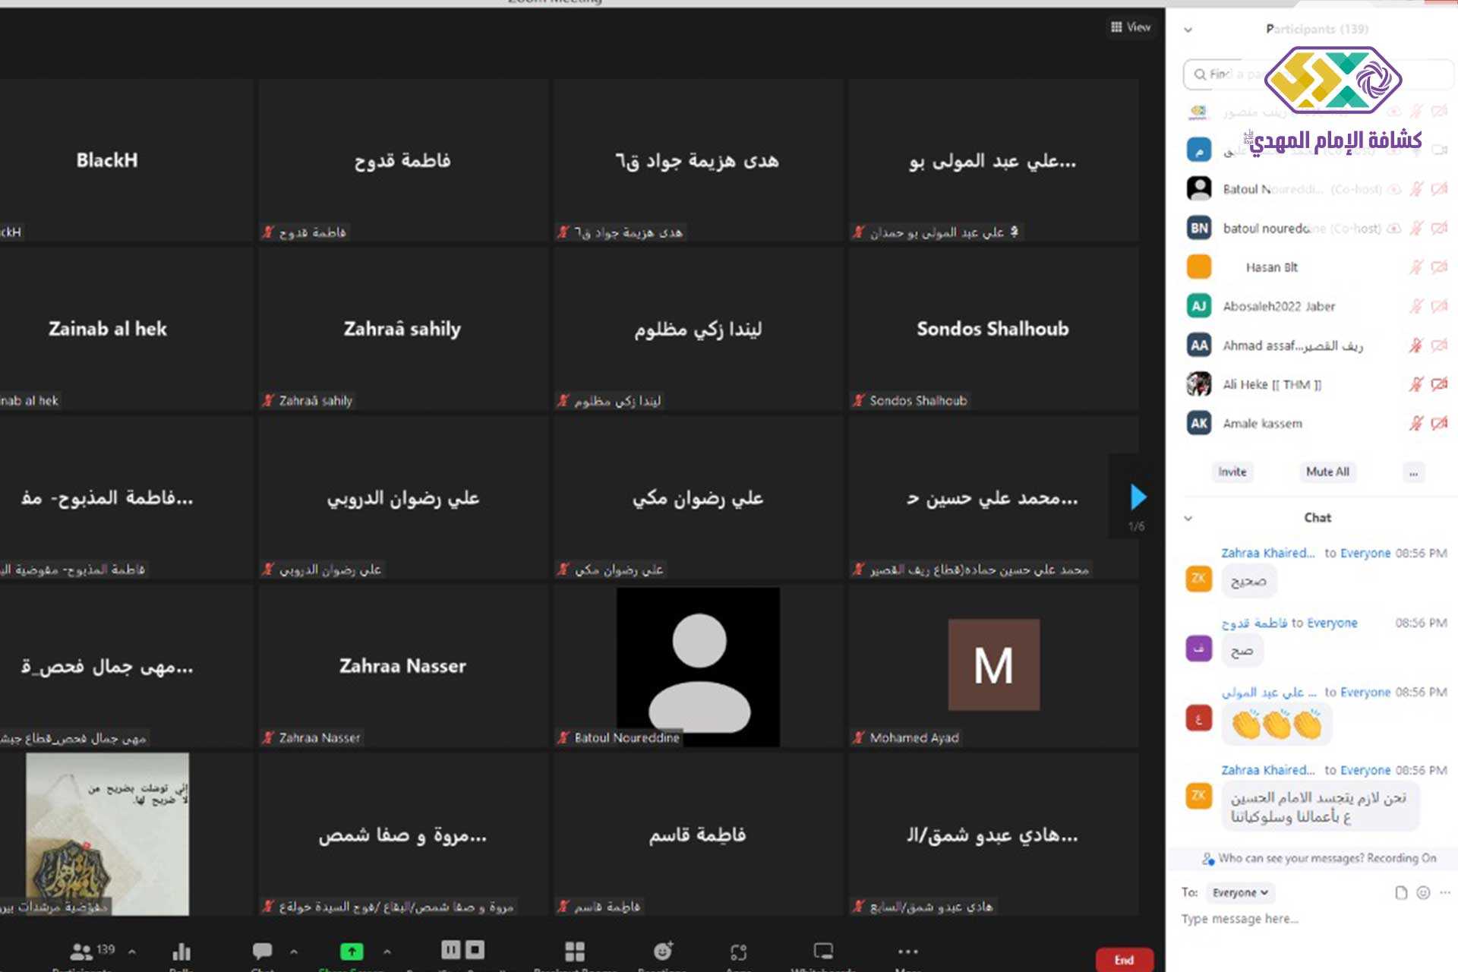The height and width of the screenshot is (972, 1458).
Task: Click the red End meeting button
Action: [x=1124, y=960]
